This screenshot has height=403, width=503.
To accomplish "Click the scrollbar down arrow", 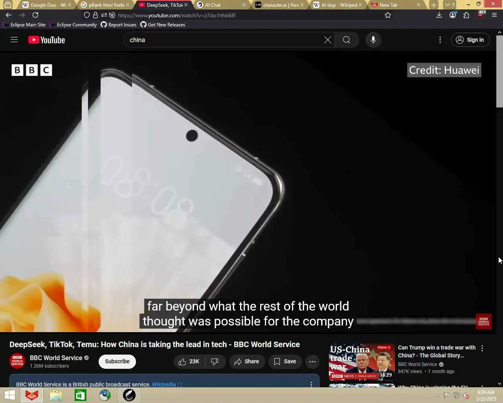I will [499, 383].
